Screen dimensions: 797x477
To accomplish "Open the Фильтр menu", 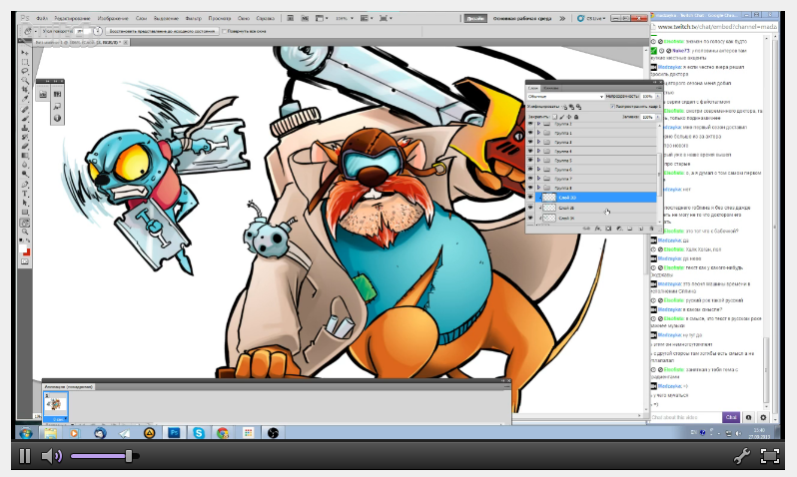I will (x=193, y=18).
